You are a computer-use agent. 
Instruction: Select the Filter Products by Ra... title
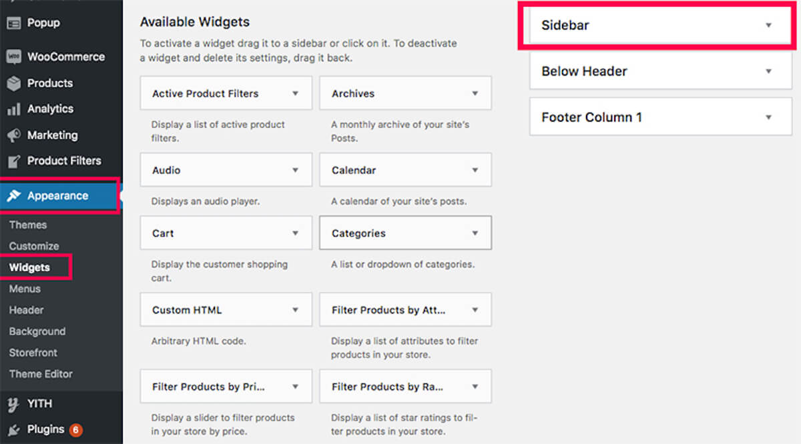click(388, 387)
